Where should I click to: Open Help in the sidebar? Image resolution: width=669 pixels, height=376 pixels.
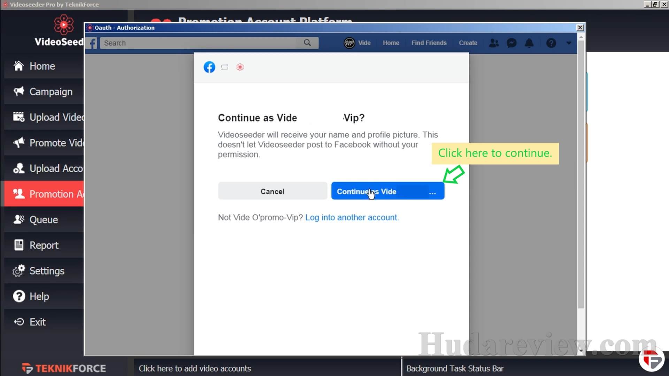44,296
